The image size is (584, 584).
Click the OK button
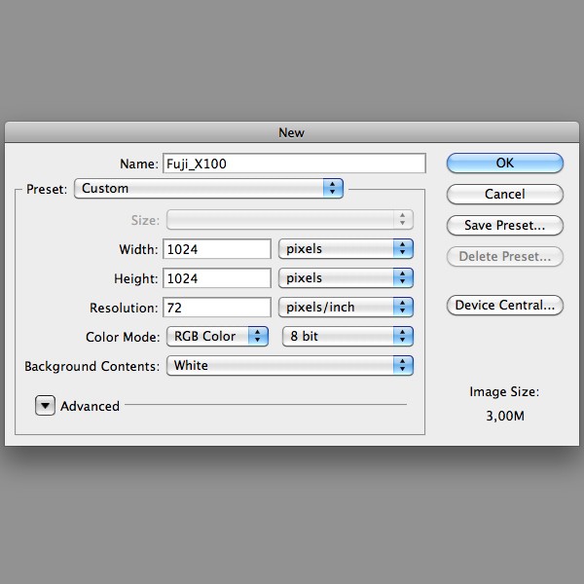coord(504,164)
